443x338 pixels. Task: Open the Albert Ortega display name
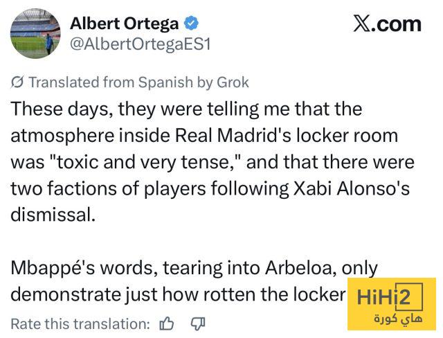pos(125,24)
